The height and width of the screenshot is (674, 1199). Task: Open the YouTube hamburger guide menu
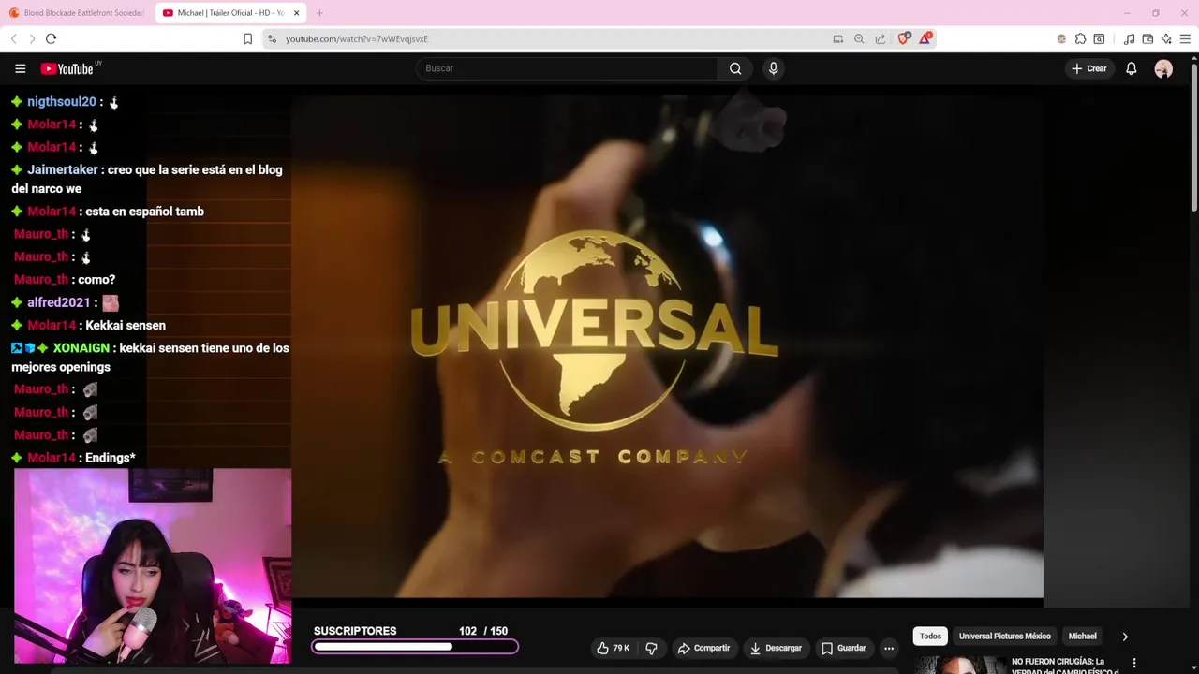click(x=20, y=68)
